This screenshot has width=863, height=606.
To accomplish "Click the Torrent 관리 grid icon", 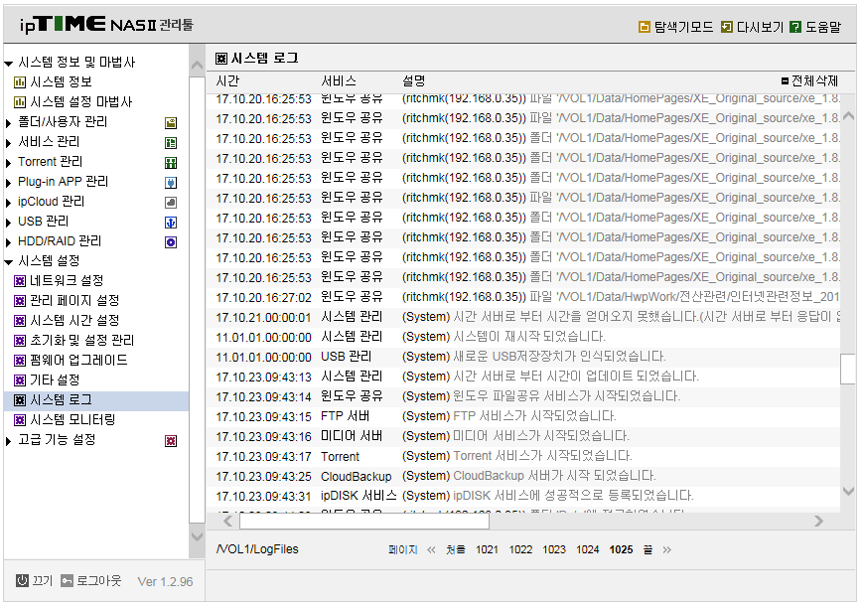I will (x=171, y=163).
